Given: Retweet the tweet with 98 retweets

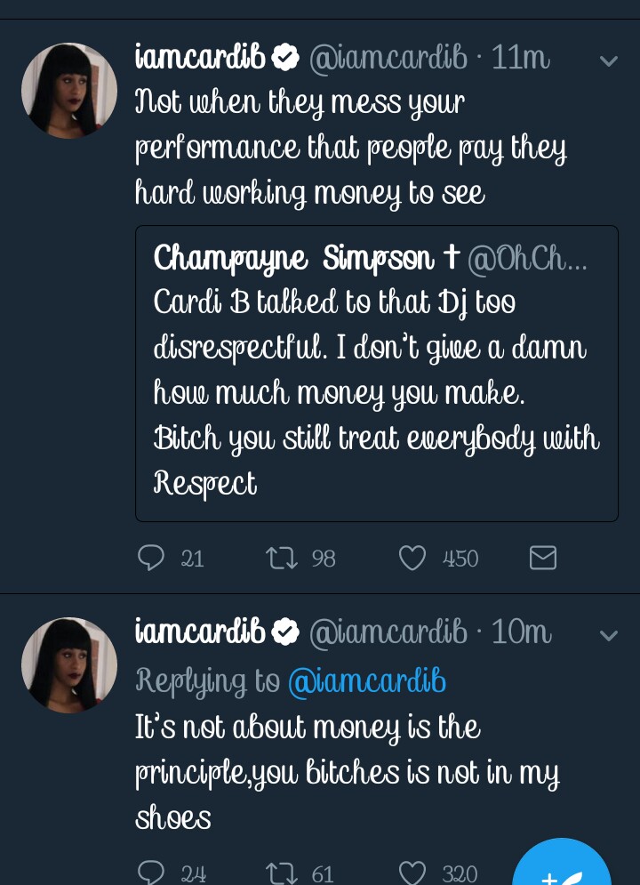Looking at the screenshot, I should pos(283,558).
